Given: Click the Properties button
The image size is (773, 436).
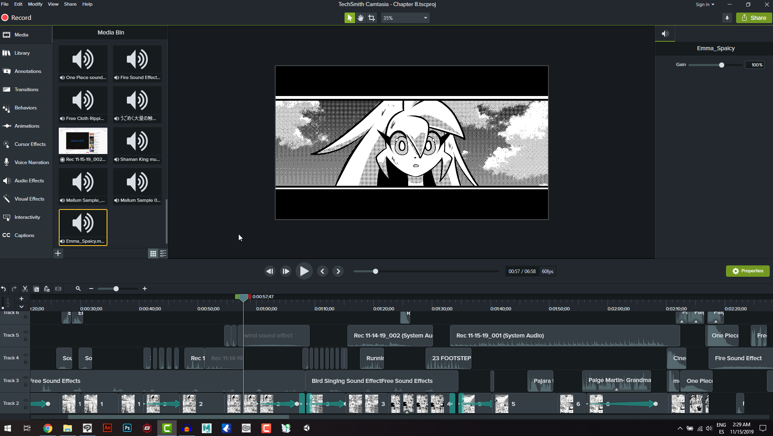Looking at the screenshot, I should [747, 271].
